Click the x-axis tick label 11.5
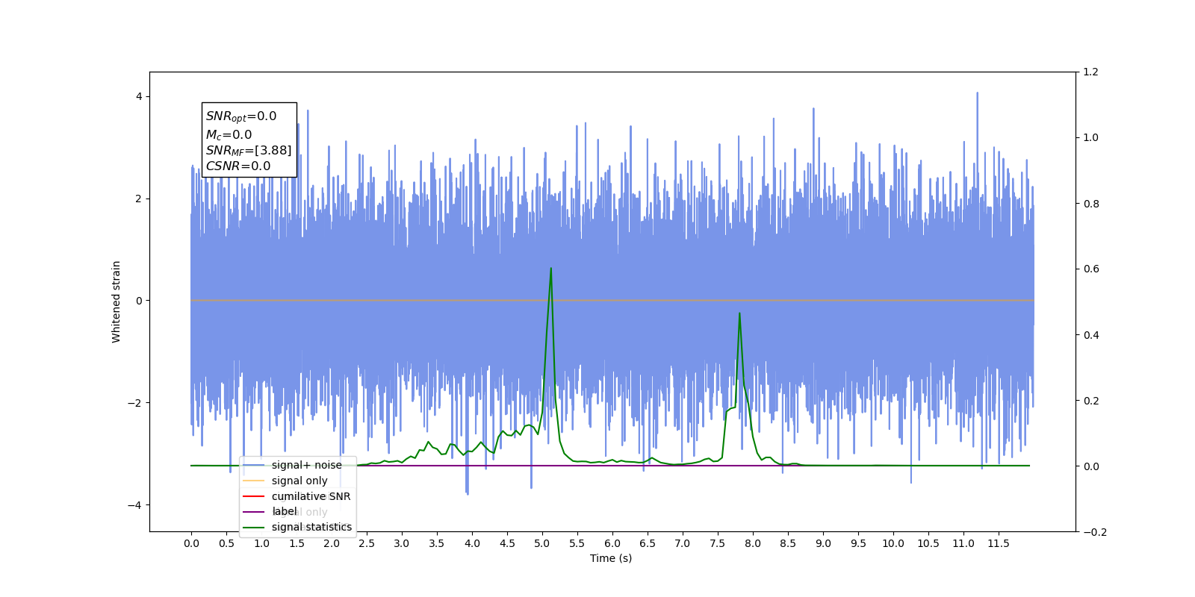The image size is (1195, 597). pos(999,543)
